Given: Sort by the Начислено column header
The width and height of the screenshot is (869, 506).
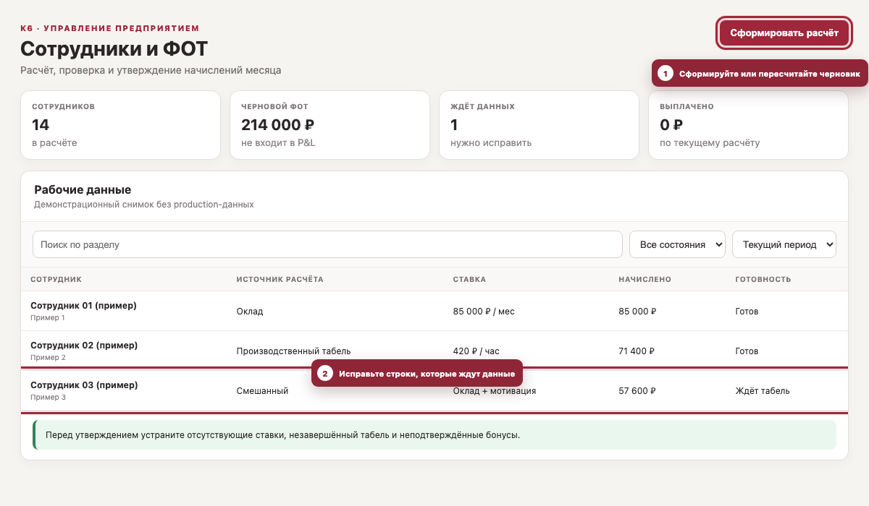Looking at the screenshot, I should click(x=645, y=279).
